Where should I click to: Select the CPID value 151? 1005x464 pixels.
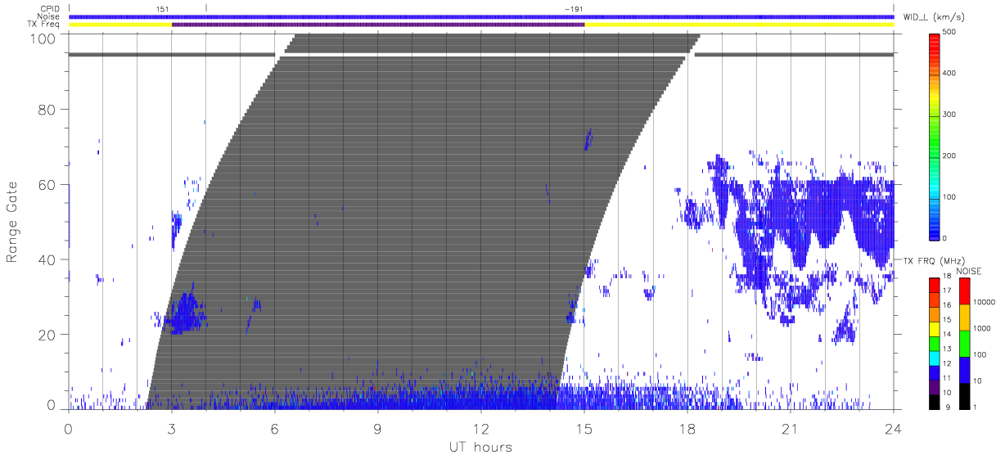click(162, 9)
